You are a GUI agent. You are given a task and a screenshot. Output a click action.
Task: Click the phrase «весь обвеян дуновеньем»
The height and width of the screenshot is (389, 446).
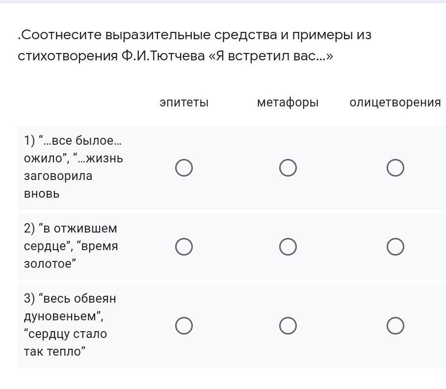click(70, 307)
